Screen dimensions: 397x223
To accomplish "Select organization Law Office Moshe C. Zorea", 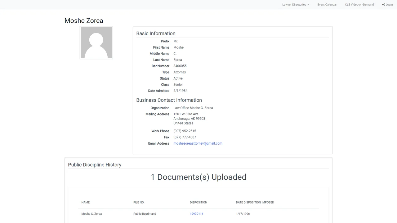I will (x=193, y=108).
